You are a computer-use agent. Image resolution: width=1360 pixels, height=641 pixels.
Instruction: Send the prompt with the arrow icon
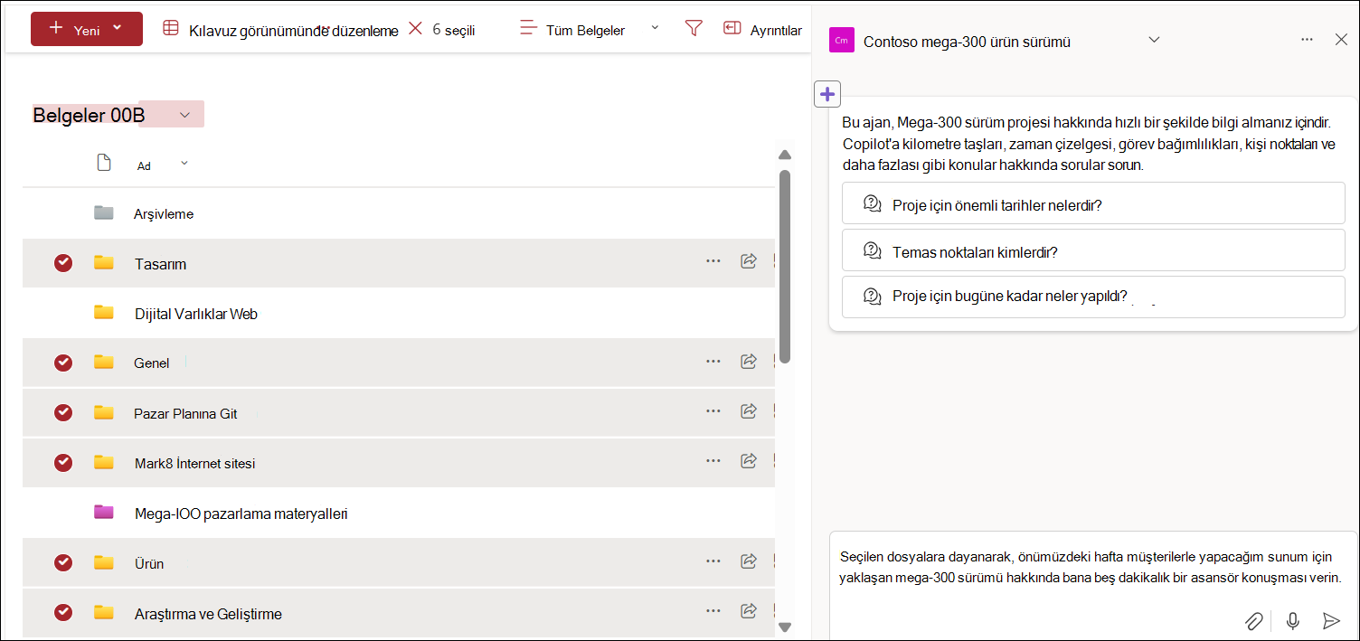tap(1331, 620)
